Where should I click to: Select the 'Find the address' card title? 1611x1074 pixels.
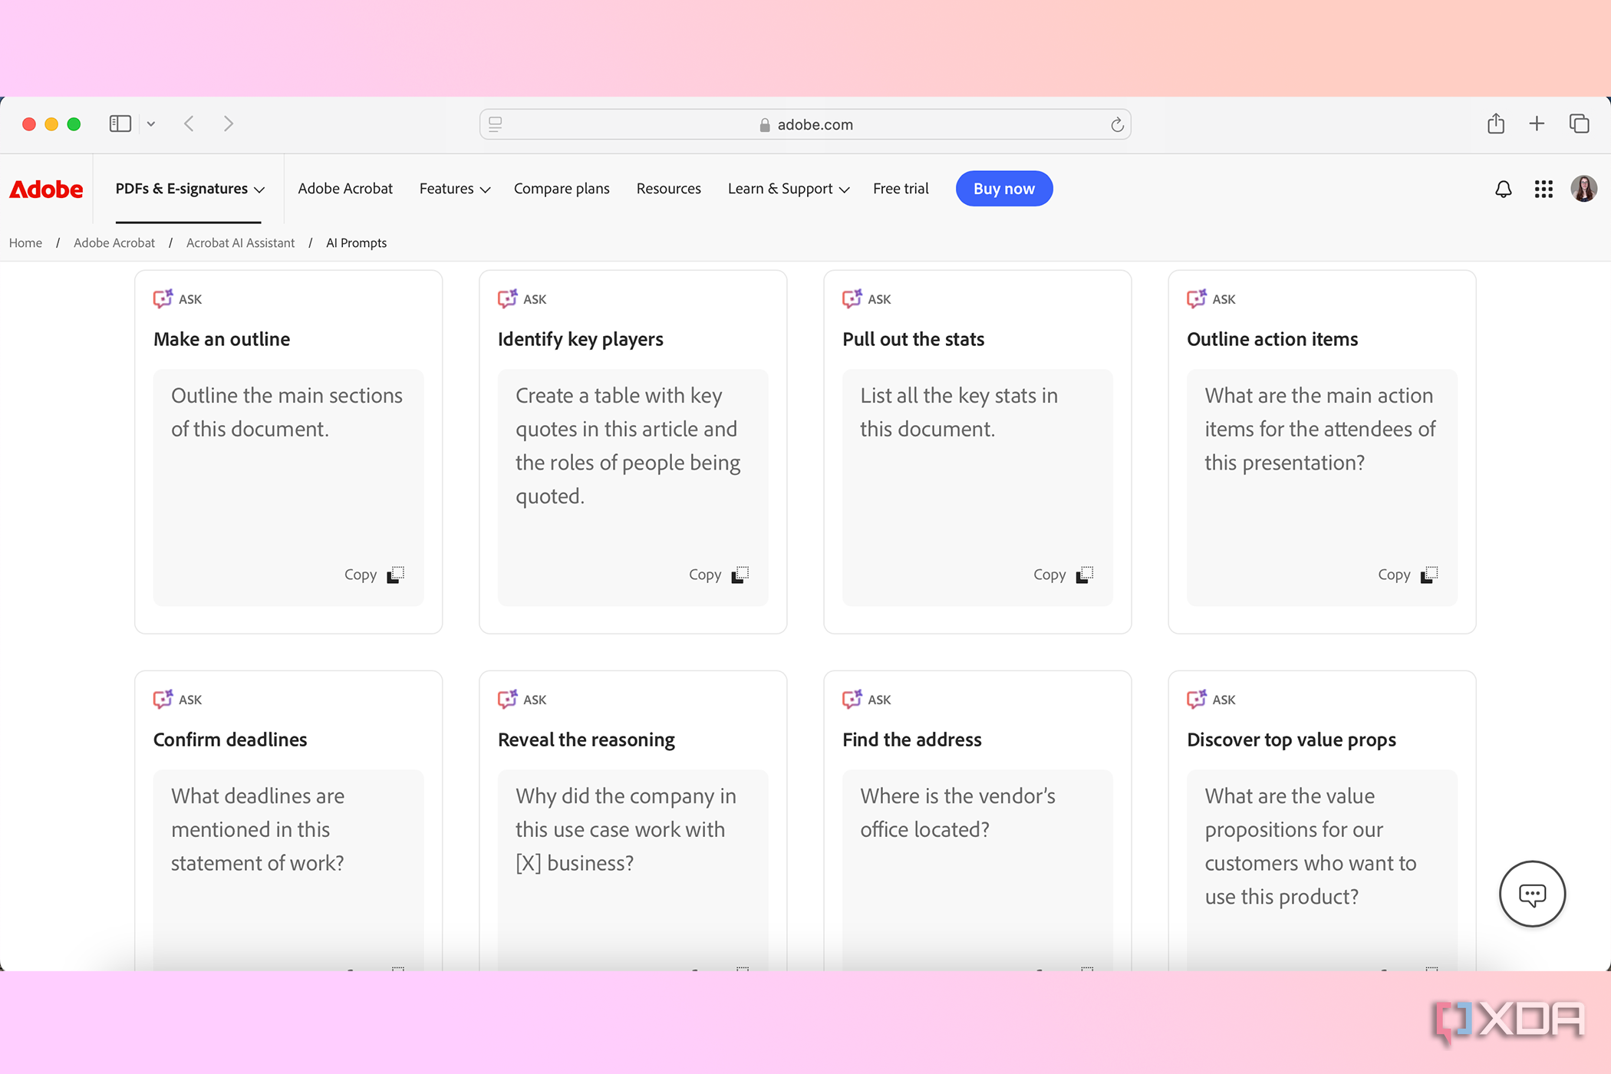point(912,740)
